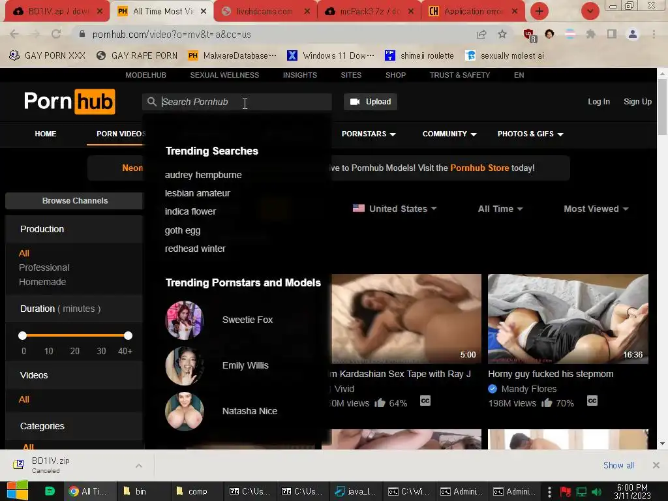This screenshot has height=501, width=668.
Task: Click the left duration slider handle
Action: (23, 336)
